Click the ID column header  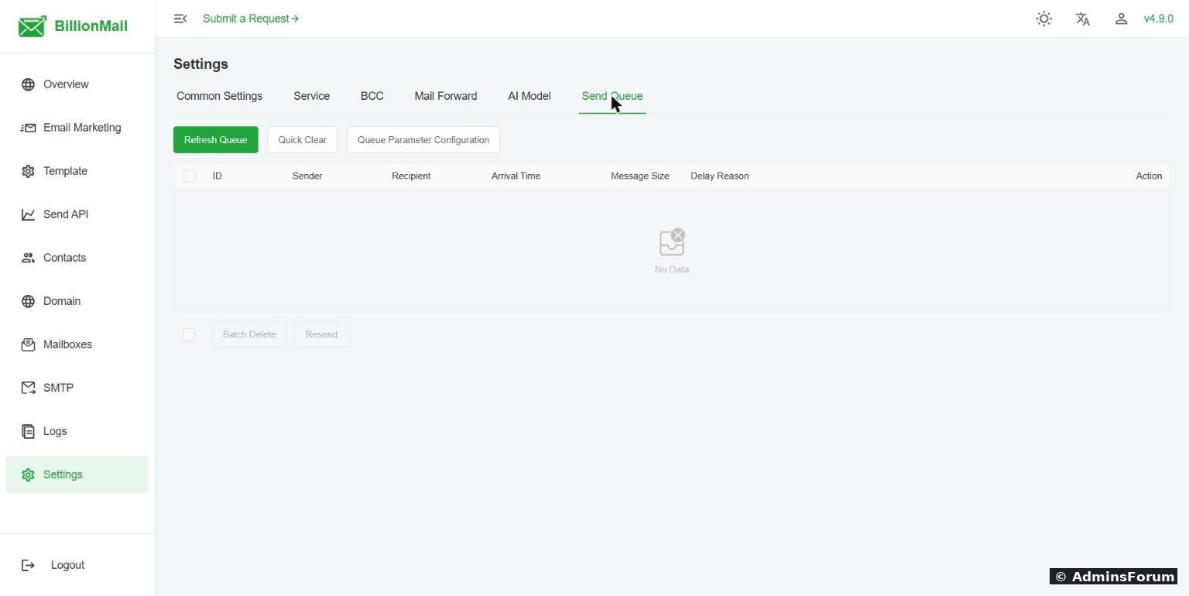(x=218, y=176)
